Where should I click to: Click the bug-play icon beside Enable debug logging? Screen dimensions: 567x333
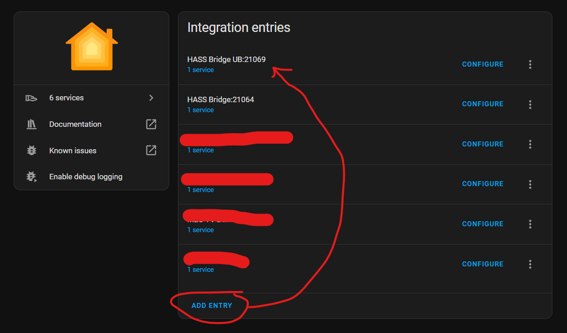pyautogui.click(x=31, y=177)
